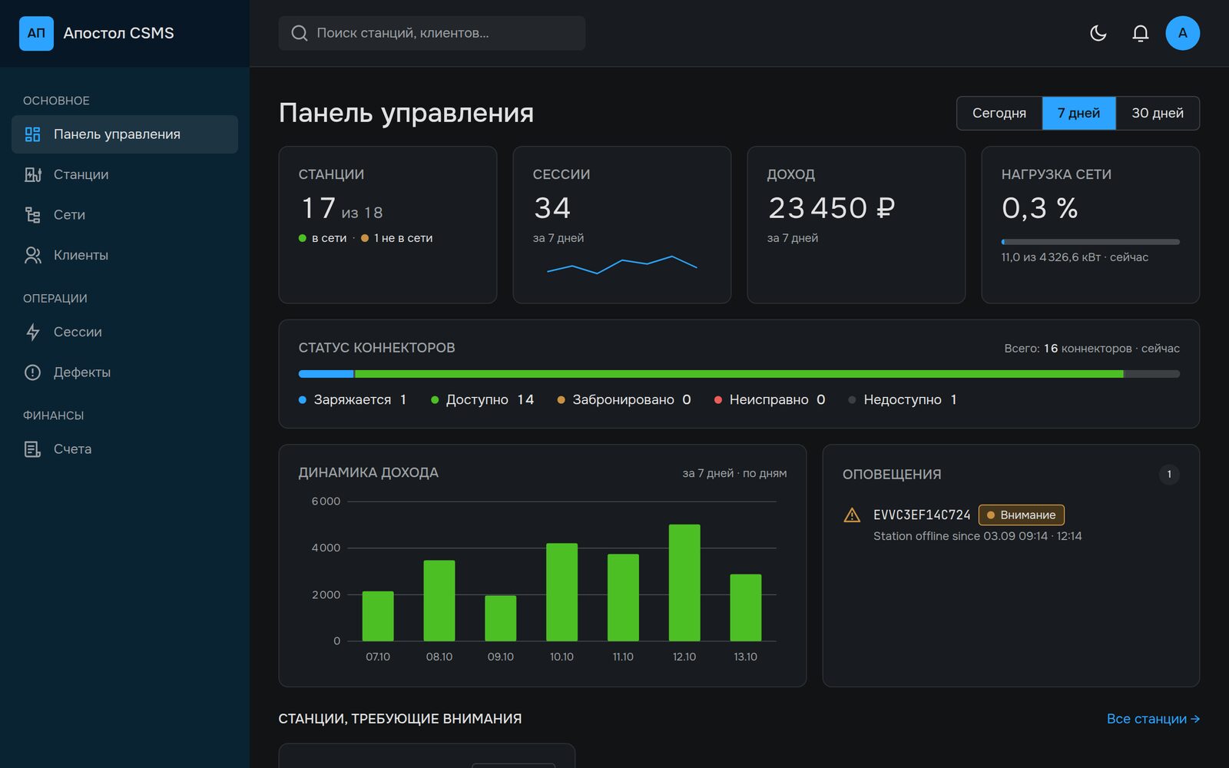
Task: Click the network load progress bar
Action: coord(1090,242)
